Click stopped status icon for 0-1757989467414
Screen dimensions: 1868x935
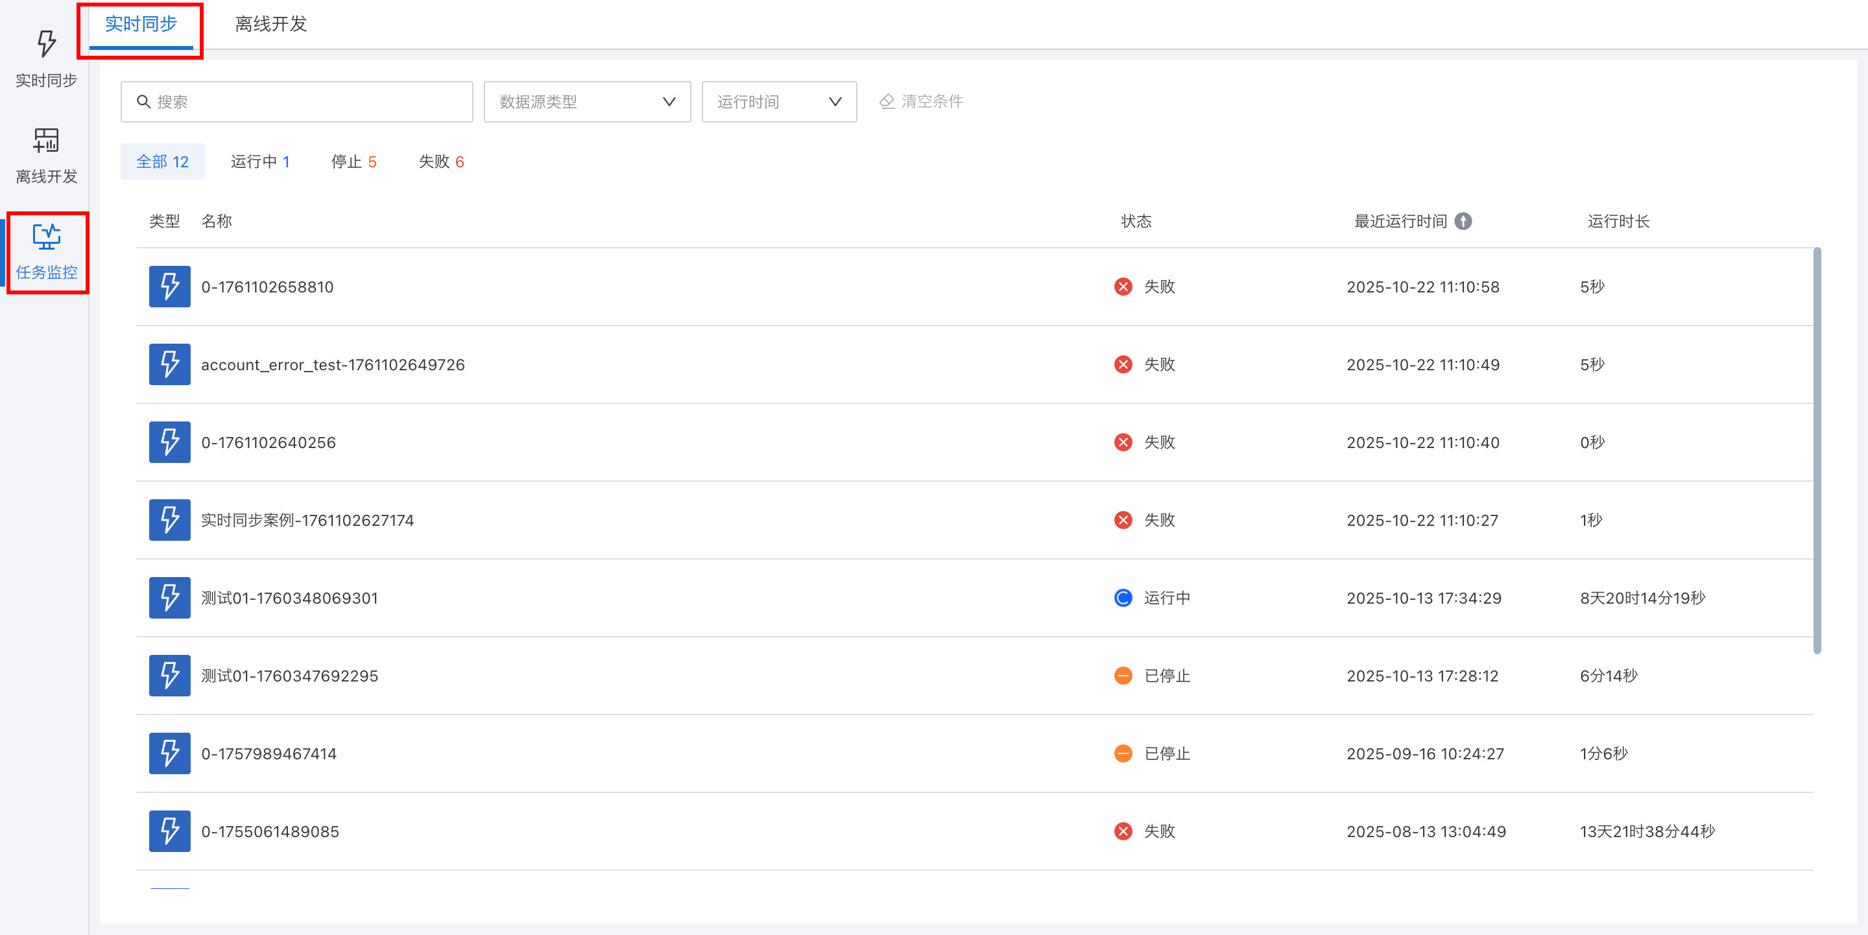coord(1123,753)
